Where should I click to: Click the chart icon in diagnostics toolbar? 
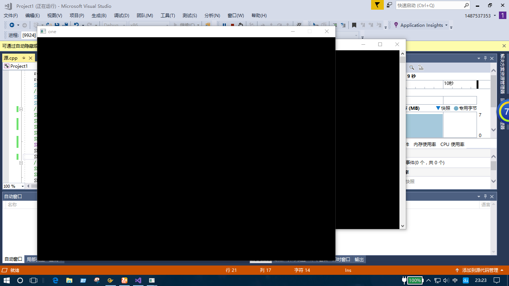coord(421,67)
